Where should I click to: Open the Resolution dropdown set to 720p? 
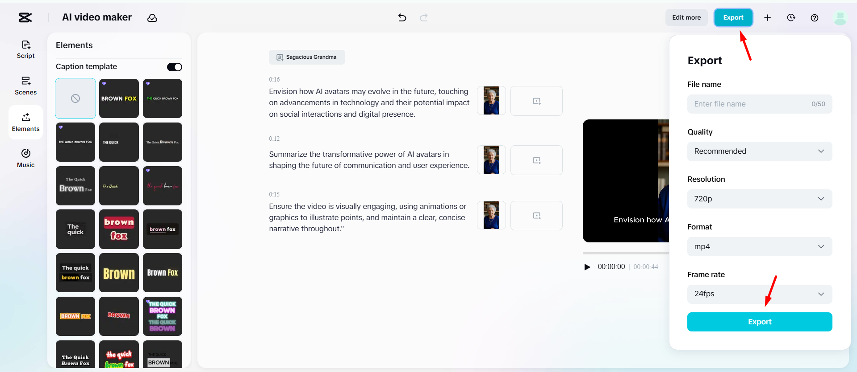[760, 199]
